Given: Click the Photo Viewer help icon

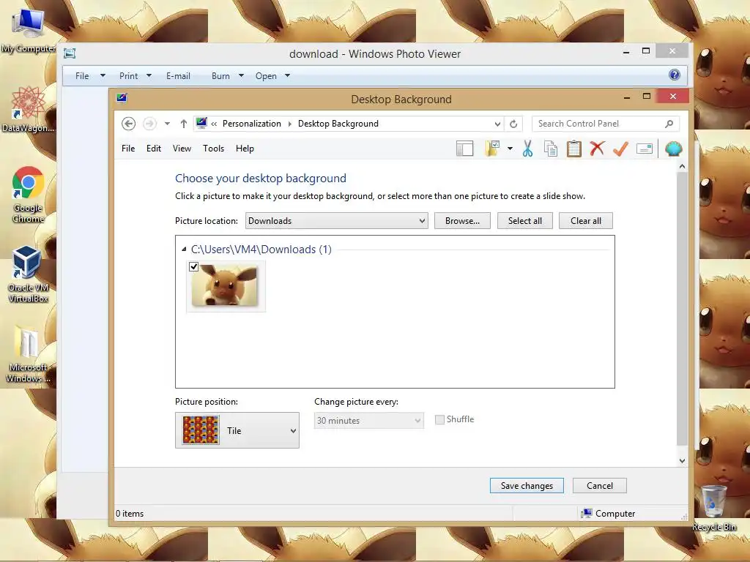Looking at the screenshot, I should click(675, 75).
